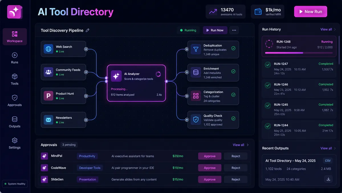Screen dimensions: 342x193
Task: Click the wallet icon beside $1k/mo
Action: click(x=258, y=12)
